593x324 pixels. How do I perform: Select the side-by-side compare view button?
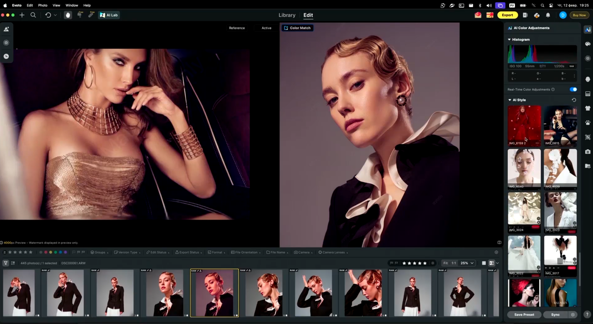point(491,263)
